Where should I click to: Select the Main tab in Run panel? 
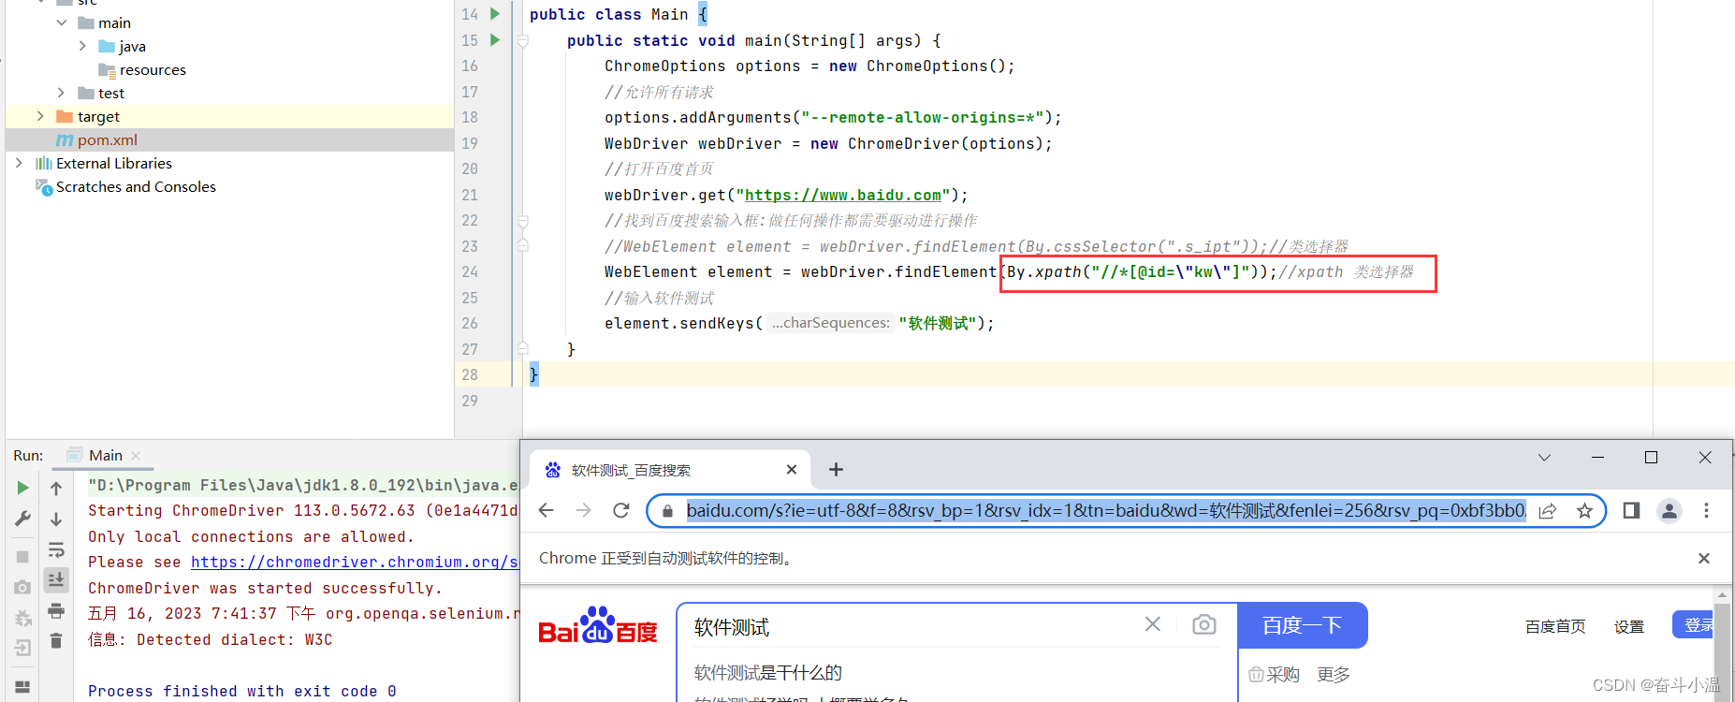[105, 455]
